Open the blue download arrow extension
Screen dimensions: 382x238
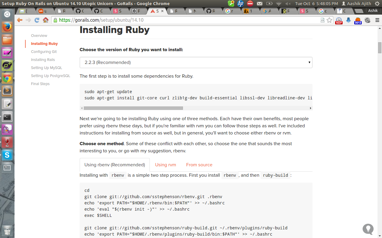348,20
